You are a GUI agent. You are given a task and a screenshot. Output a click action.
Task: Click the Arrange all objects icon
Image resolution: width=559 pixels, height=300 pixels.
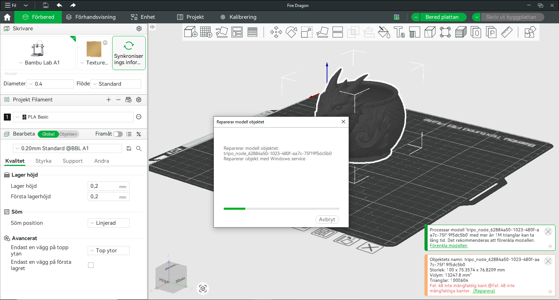[237, 32]
